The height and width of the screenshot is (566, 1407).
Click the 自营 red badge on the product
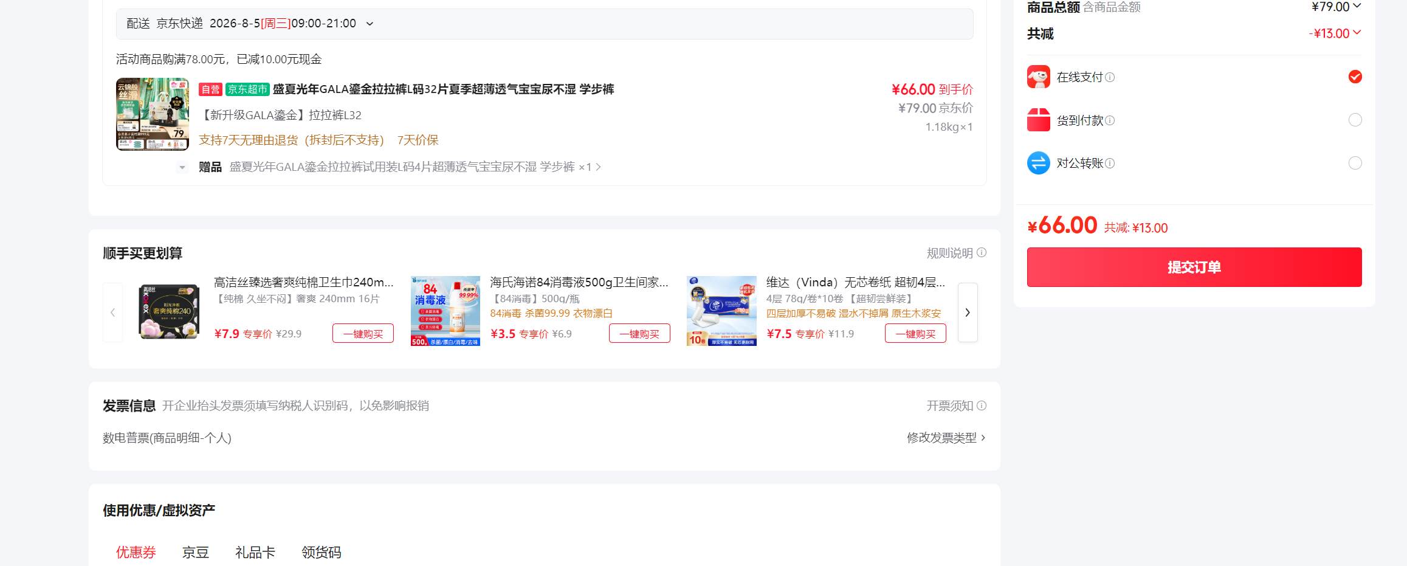[210, 89]
